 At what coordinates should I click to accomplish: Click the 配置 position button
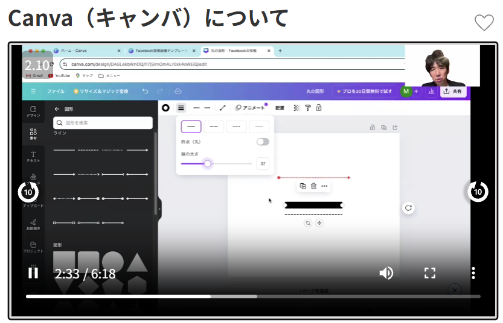pyautogui.click(x=280, y=108)
